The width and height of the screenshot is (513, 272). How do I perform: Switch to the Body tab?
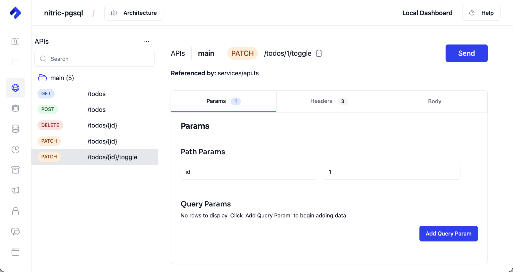coord(435,101)
